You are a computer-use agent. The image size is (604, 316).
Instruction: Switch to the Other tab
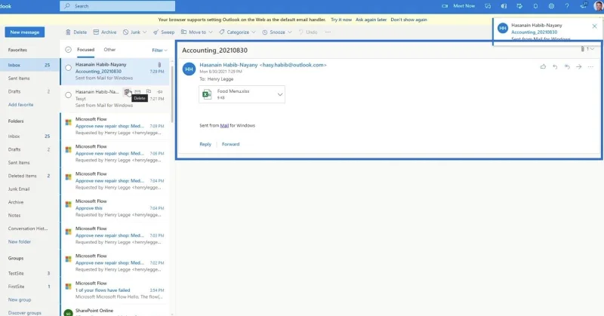pos(109,50)
